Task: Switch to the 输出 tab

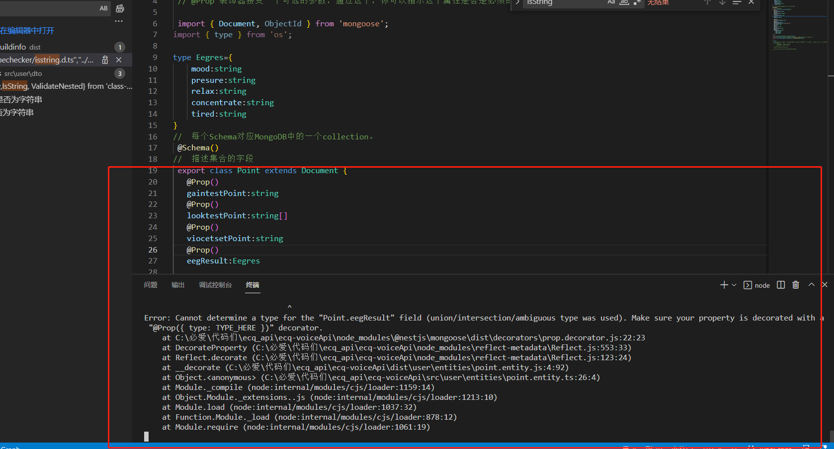Action: [x=178, y=285]
